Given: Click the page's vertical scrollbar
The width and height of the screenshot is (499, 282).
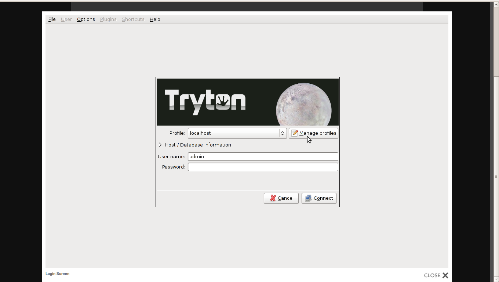Looking at the screenshot, I should point(496,176).
